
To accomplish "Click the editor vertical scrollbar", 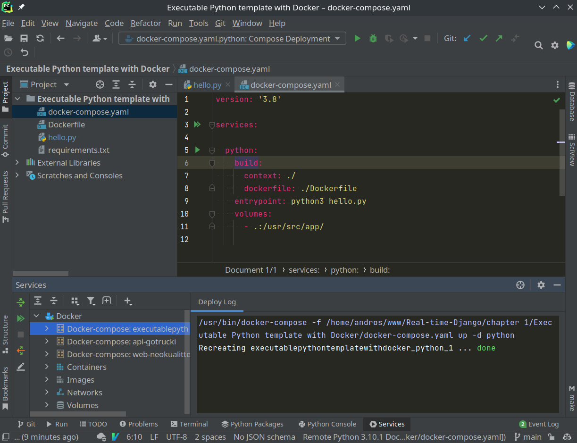I will click(561, 152).
